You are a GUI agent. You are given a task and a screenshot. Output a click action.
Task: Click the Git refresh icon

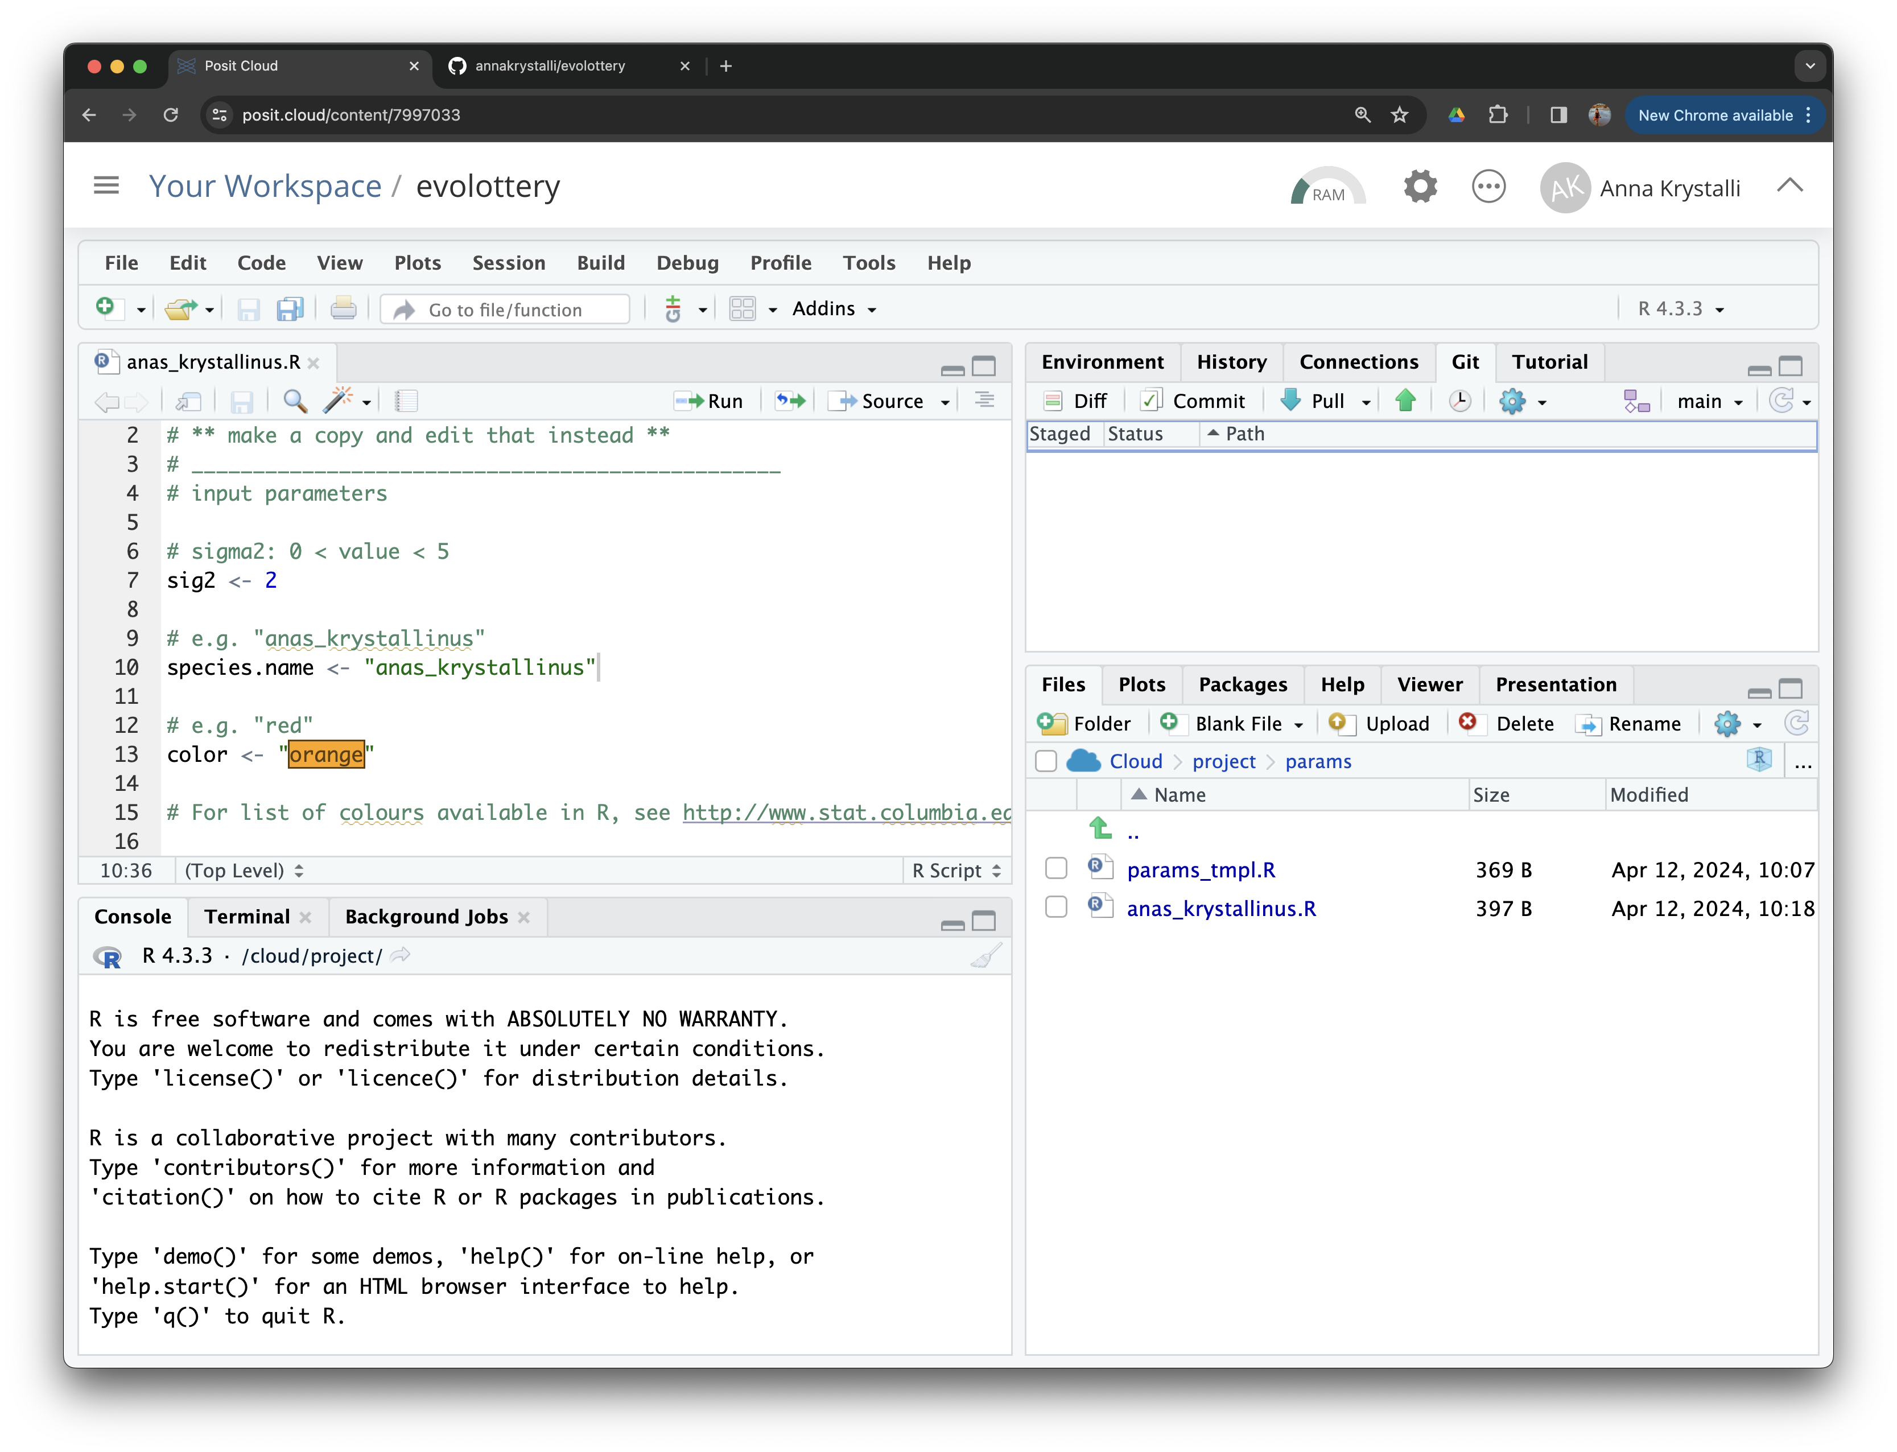[x=1781, y=400]
